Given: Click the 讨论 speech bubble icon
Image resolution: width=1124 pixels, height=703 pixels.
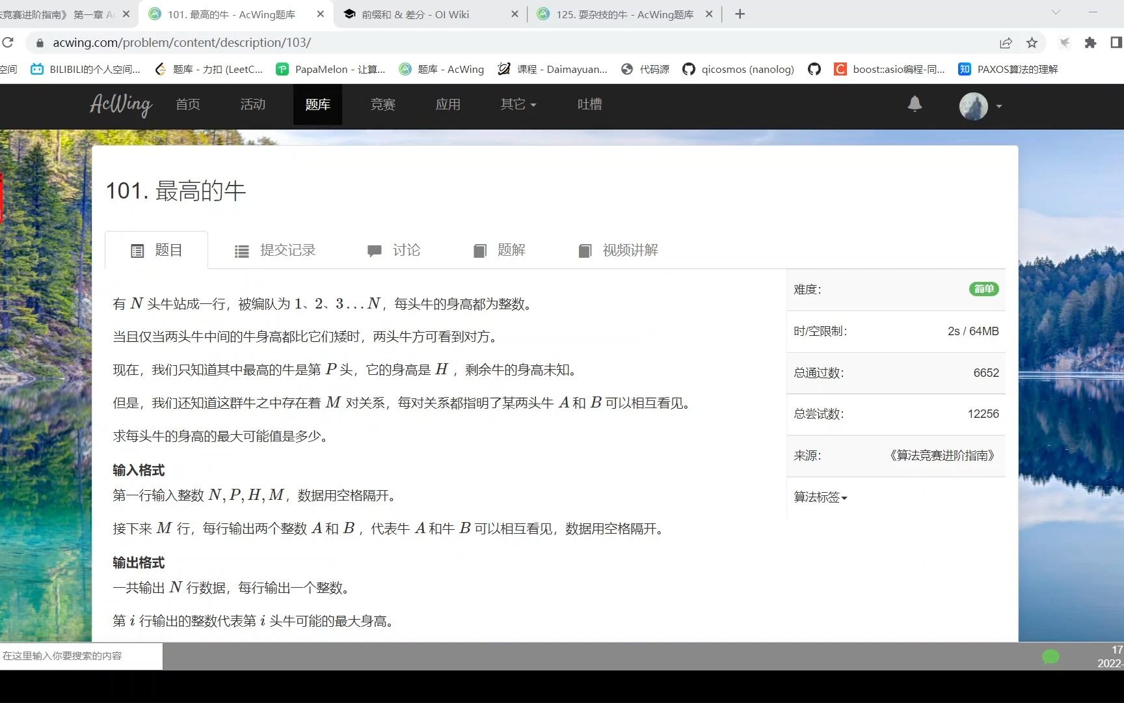Looking at the screenshot, I should (x=374, y=251).
